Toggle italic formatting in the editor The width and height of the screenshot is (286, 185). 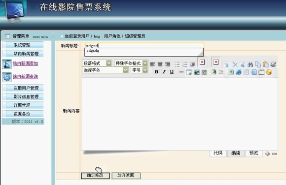[x=164, y=72]
